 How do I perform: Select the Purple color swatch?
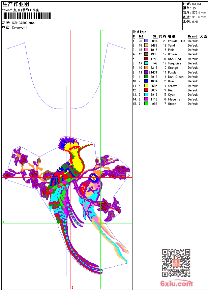pyautogui.click(x=146, y=72)
